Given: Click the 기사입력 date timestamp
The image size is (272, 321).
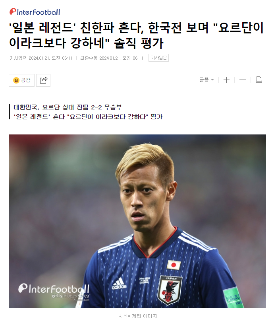Looking at the screenshot, I should tap(41, 58).
